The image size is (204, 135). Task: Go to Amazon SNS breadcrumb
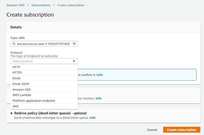point(16,5)
